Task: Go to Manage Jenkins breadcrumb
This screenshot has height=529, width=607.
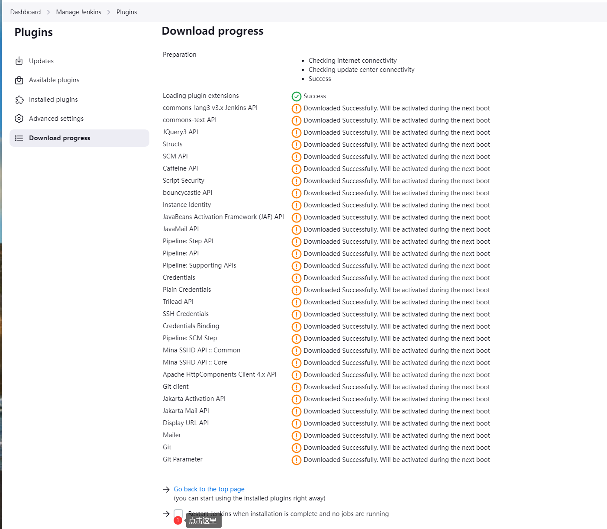Action: [78, 12]
